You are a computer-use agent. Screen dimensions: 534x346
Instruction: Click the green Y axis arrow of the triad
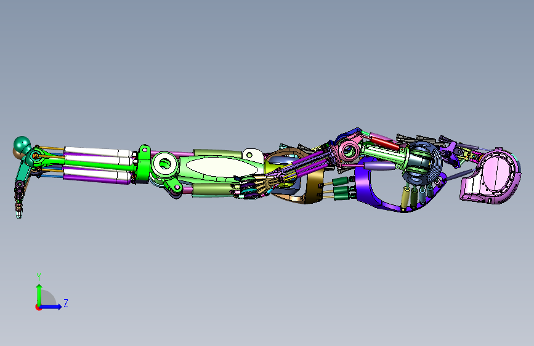pos(39,294)
